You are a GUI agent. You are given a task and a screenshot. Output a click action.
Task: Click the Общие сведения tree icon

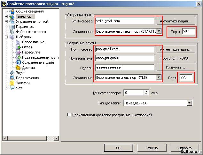[x=12, y=11]
